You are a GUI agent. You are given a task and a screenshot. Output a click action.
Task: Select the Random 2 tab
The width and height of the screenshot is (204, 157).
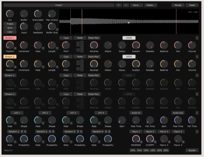tap(42, 132)
